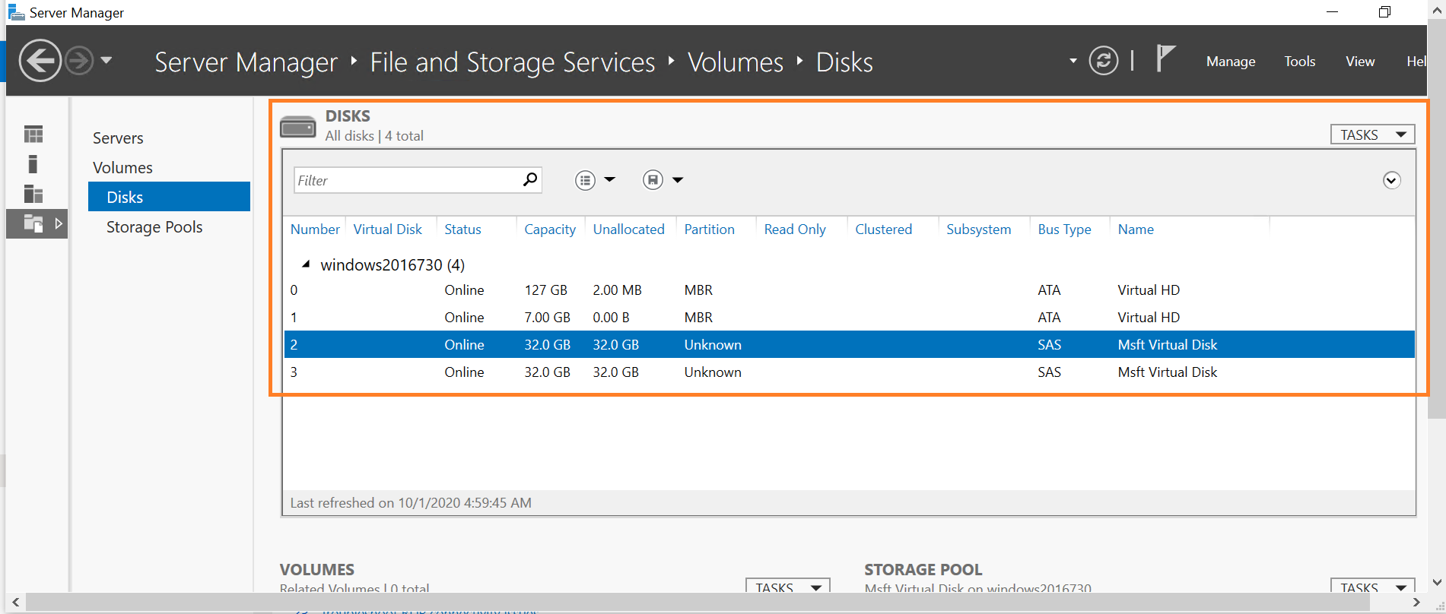
Task: Collapse the windows2016730 disk group
Action: (x=306, y=264)
